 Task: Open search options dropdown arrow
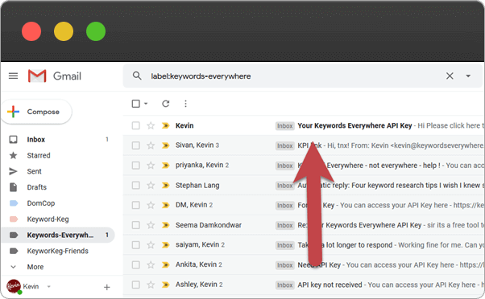468,76
